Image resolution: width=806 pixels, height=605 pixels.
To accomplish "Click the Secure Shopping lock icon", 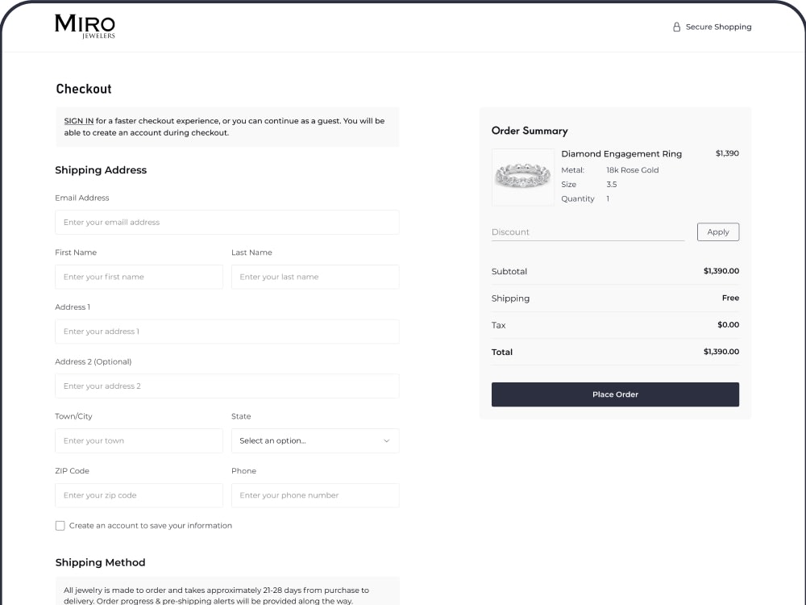I will click(676, 27).
